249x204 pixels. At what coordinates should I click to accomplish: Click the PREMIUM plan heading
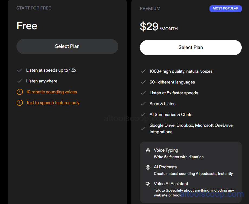pyautogui.click(x=150, y=8)
